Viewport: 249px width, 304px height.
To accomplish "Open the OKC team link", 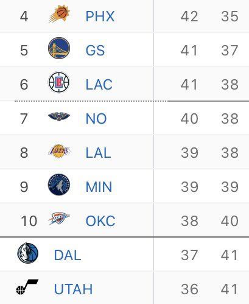I will (100, 221).
